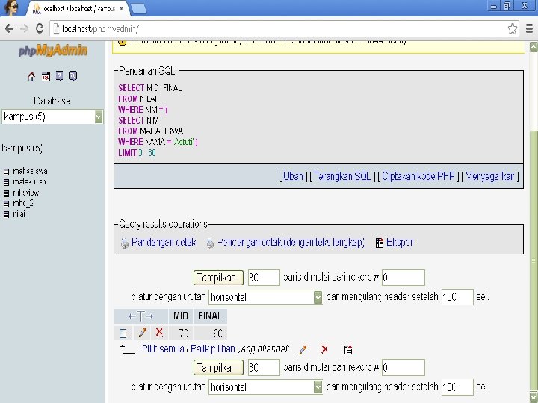Screen dimensions: 538x403
Task: Click page vertical scrollbar thumb
Action: click(534, 260)
